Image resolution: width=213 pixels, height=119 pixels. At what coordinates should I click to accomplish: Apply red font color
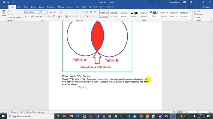click(59, 16)
